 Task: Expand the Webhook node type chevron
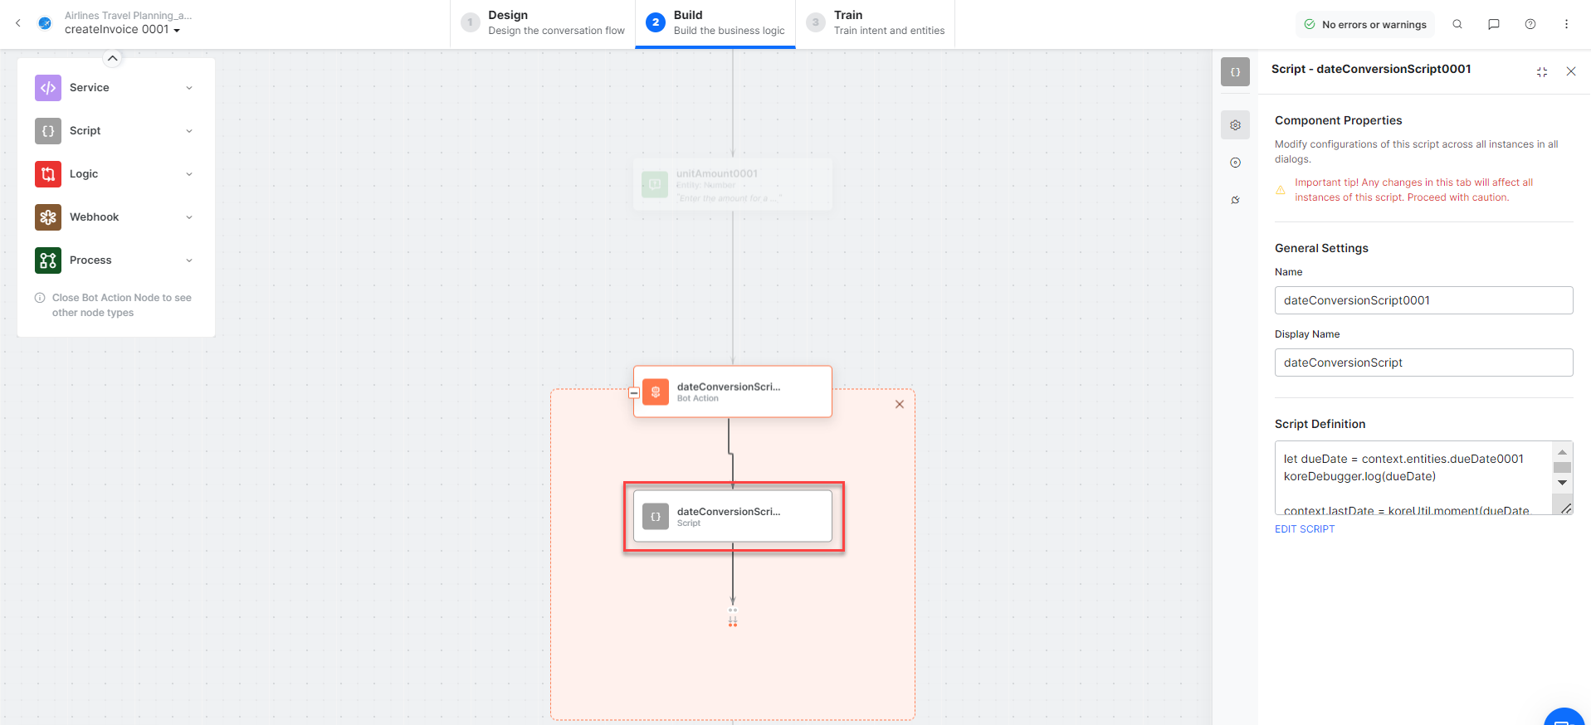(x=189, y=217)
